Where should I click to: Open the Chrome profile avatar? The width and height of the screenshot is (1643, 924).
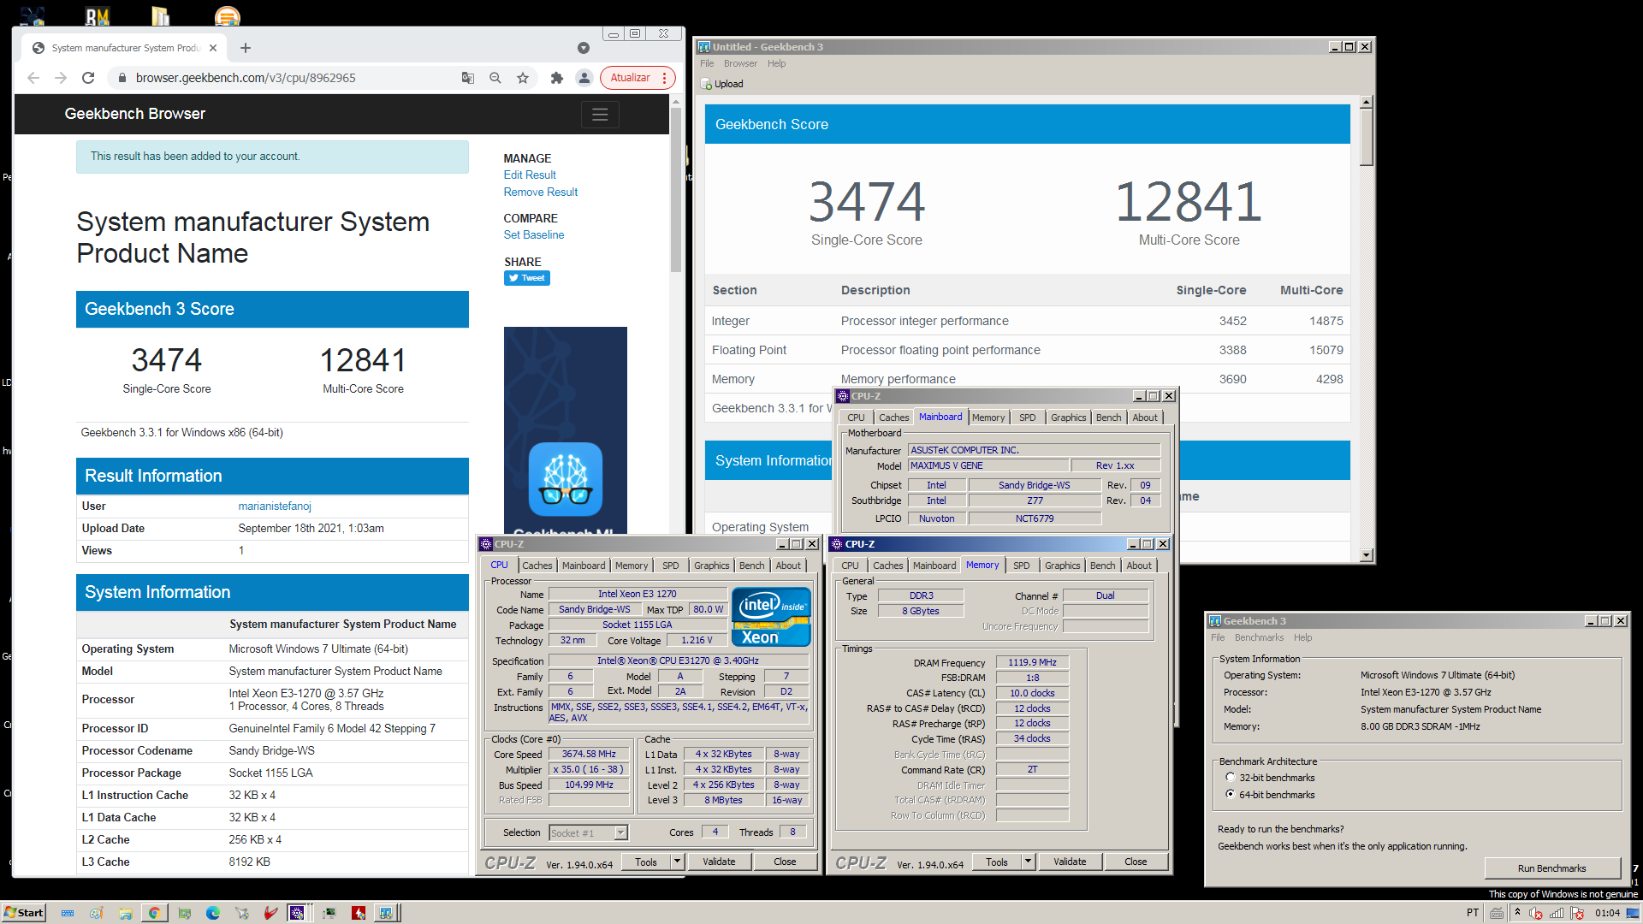(584, 78)
